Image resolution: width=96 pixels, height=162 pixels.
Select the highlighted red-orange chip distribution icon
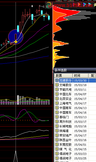click(x=80, y=5)
